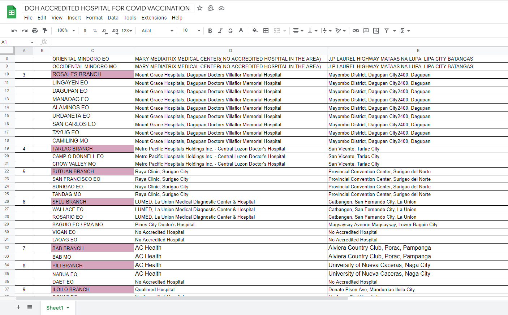Open the Sheet1 tab options arrow
The image size is (508, 315).
pyautogui.click(x=68, y=308)
